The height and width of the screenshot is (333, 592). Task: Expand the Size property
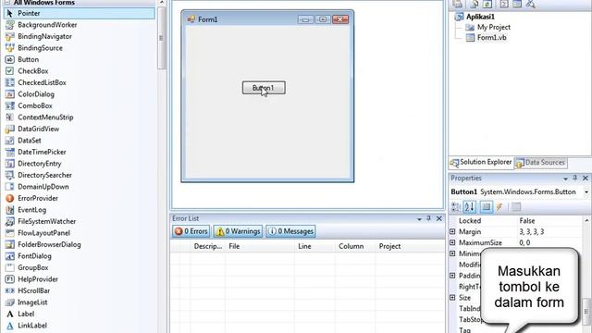pos(452,298)
